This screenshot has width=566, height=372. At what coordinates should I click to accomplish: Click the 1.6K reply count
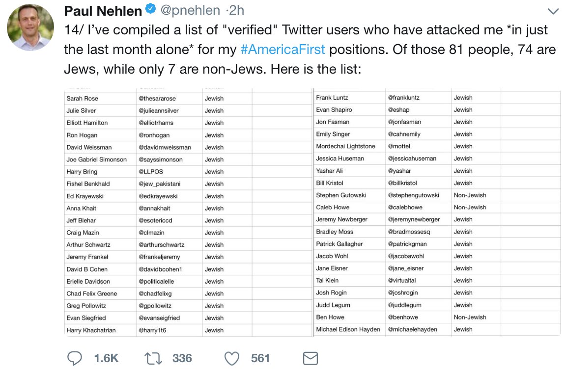pos(106,359)
